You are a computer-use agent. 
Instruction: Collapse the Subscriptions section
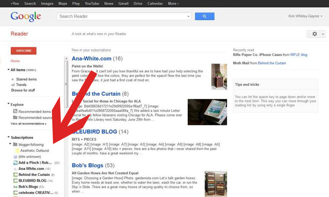pyautogui.click(x=8, y=137)
